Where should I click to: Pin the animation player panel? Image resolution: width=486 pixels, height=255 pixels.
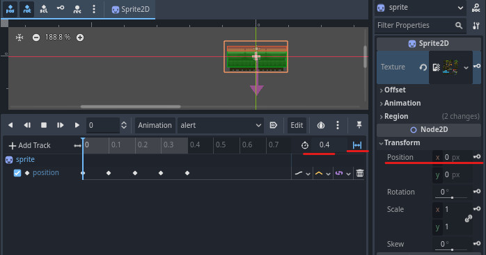[359, 125]
